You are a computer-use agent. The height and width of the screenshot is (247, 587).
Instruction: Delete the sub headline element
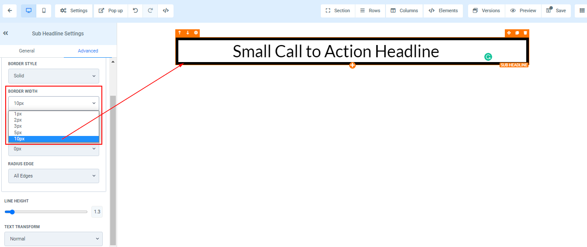coord(525,33)
